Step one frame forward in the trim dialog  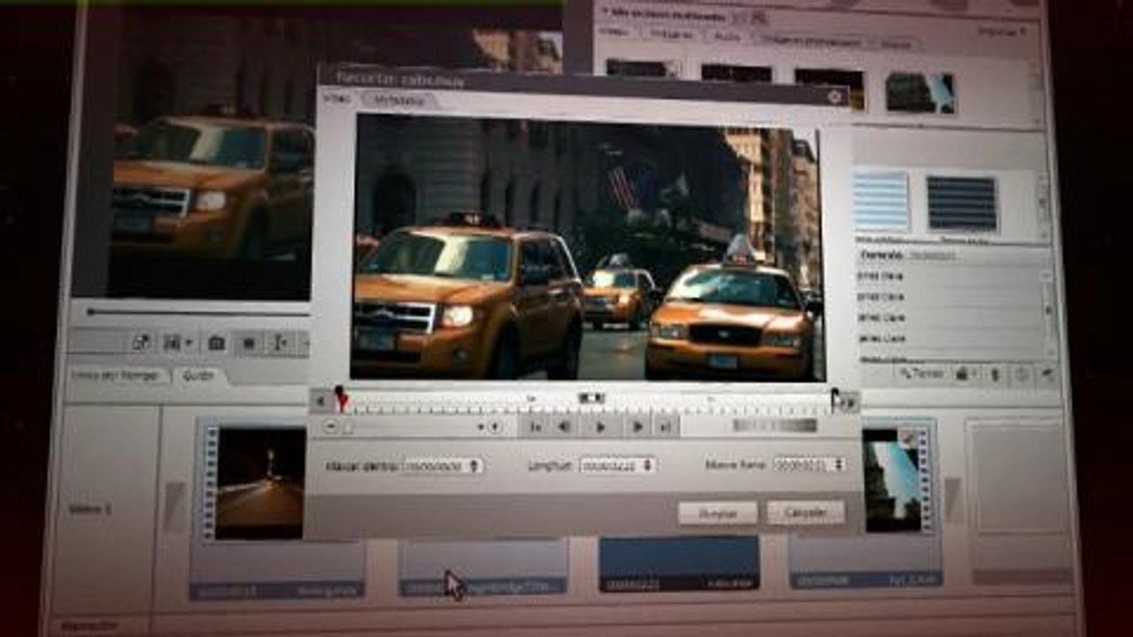[x=637, y=426]
